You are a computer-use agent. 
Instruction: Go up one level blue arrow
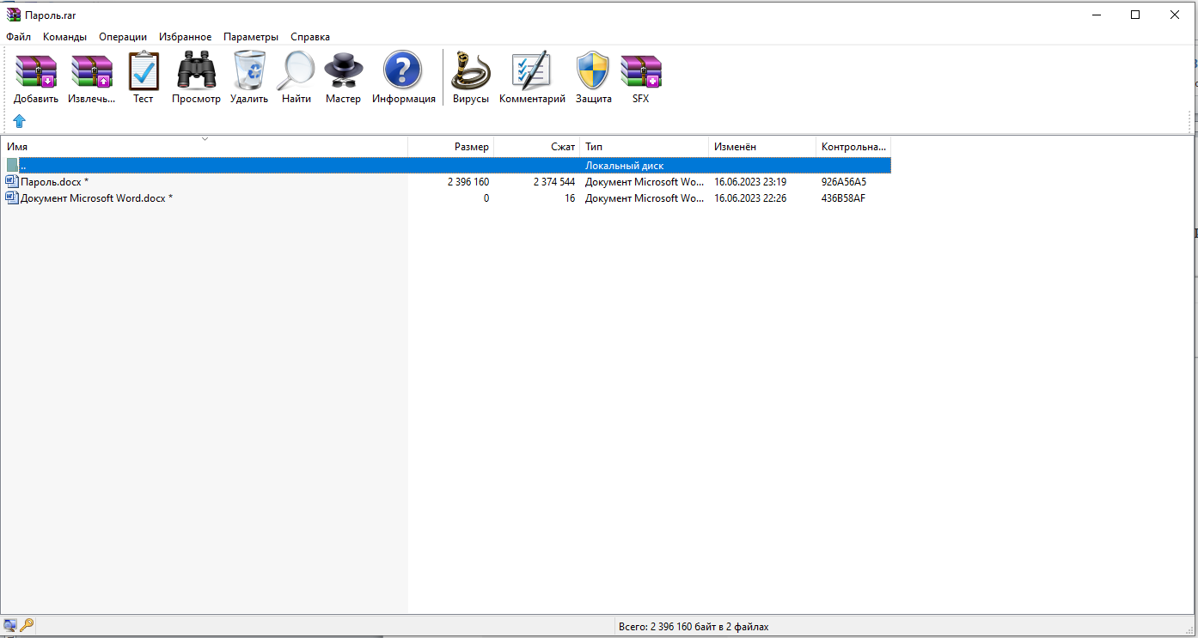click(x=20, y=121)
